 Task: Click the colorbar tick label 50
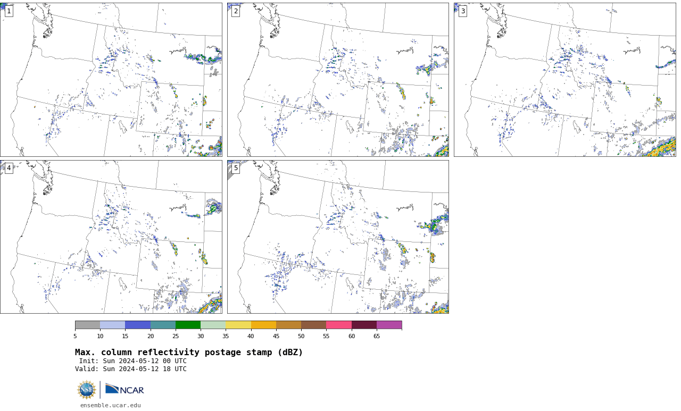pos(301,336)
